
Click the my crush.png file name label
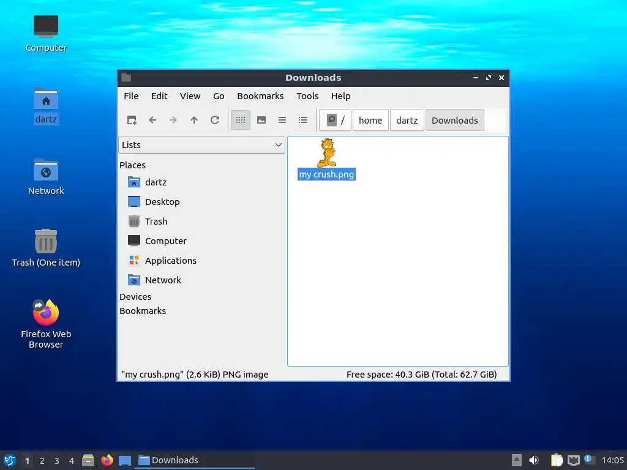tap(327, 174)
